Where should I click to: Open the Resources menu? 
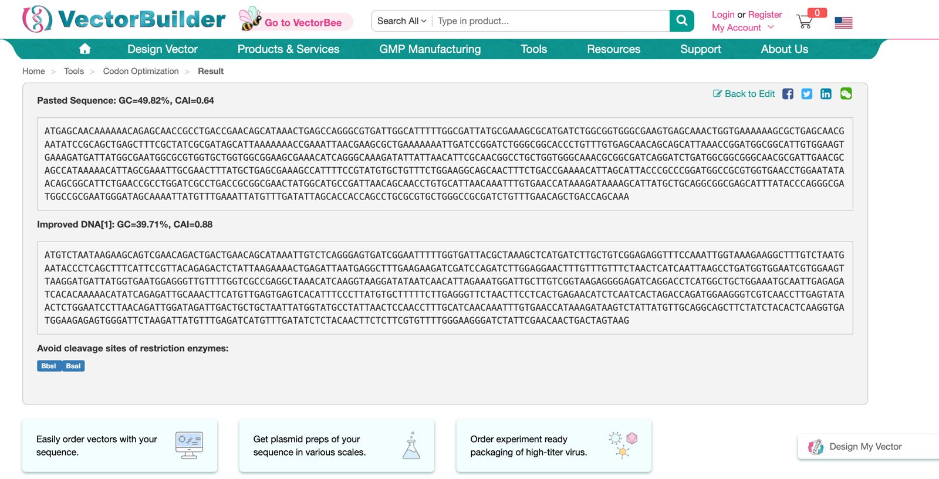tap(614, 49)
